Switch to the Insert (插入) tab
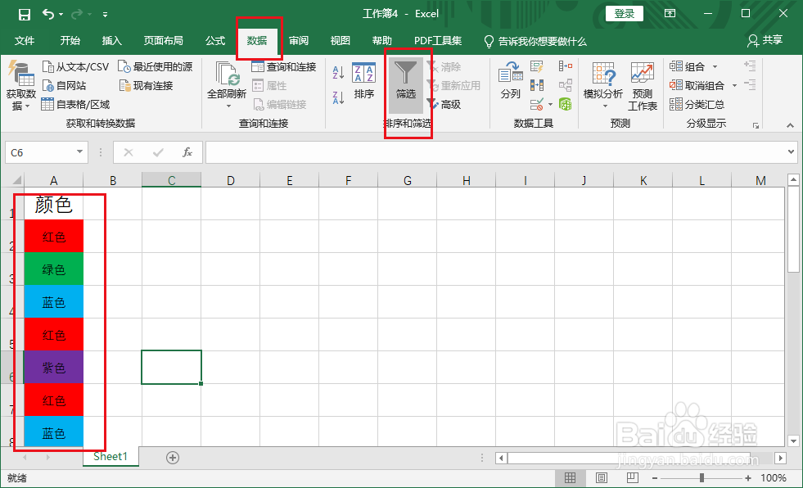The height and width of the screenshot is (488, 803). tap(111, 41)
